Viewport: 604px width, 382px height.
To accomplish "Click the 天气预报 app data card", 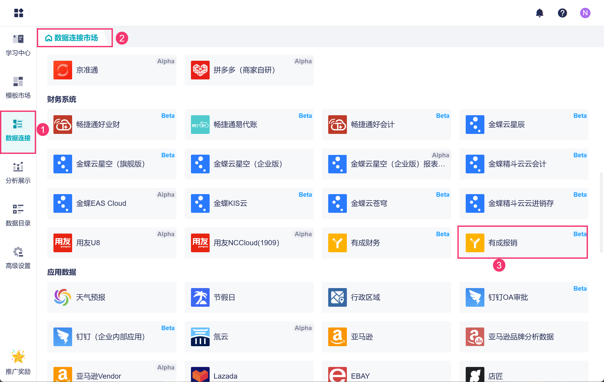I will [112, 297].
